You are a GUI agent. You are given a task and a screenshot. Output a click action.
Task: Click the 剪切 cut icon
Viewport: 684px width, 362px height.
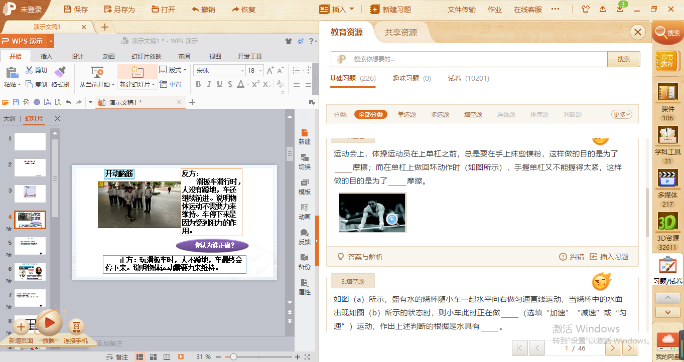click(x=29, y=70)
